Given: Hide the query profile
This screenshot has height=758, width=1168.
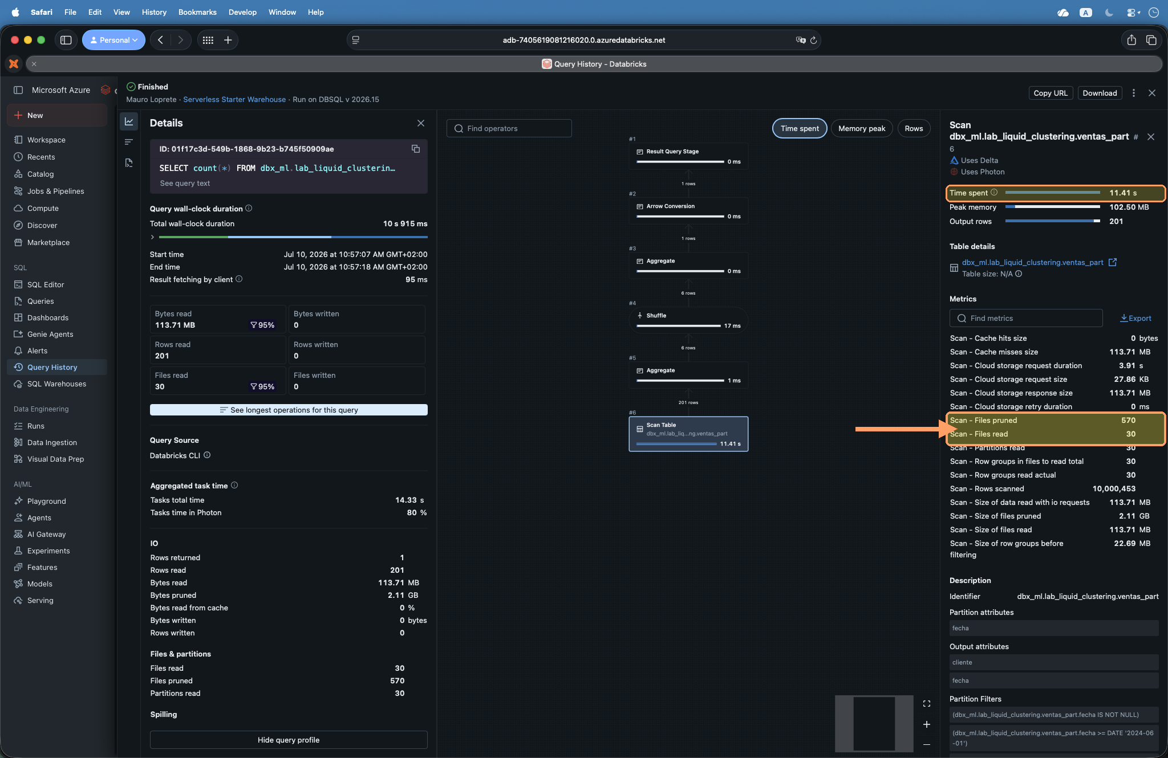Looking at the screenshot, I should tap(289, 740).
